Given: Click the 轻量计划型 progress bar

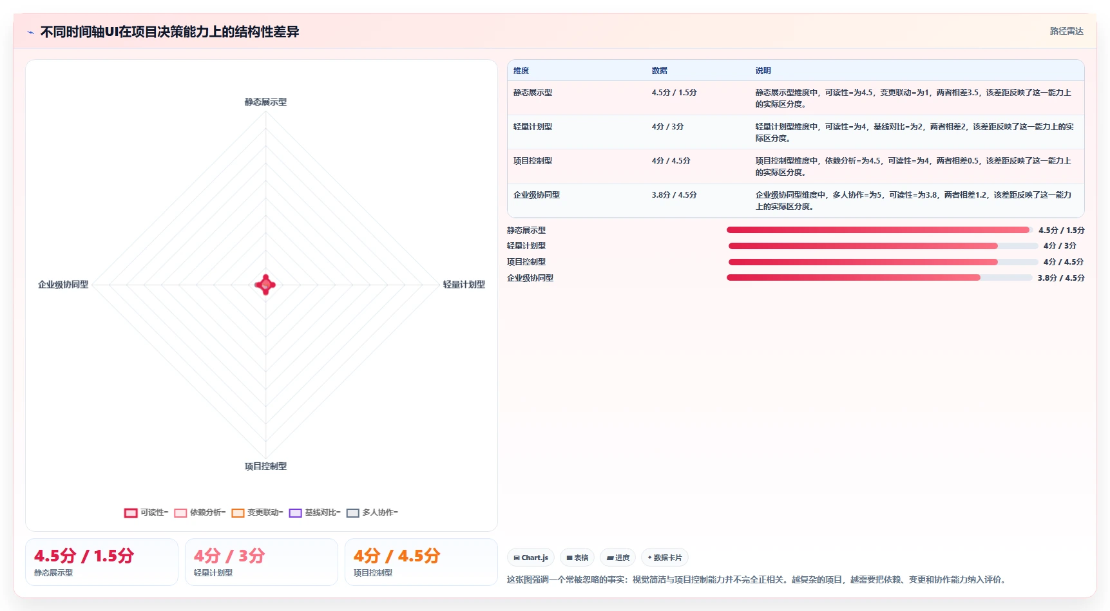Looking at the screenshot, I should (883, 246).
